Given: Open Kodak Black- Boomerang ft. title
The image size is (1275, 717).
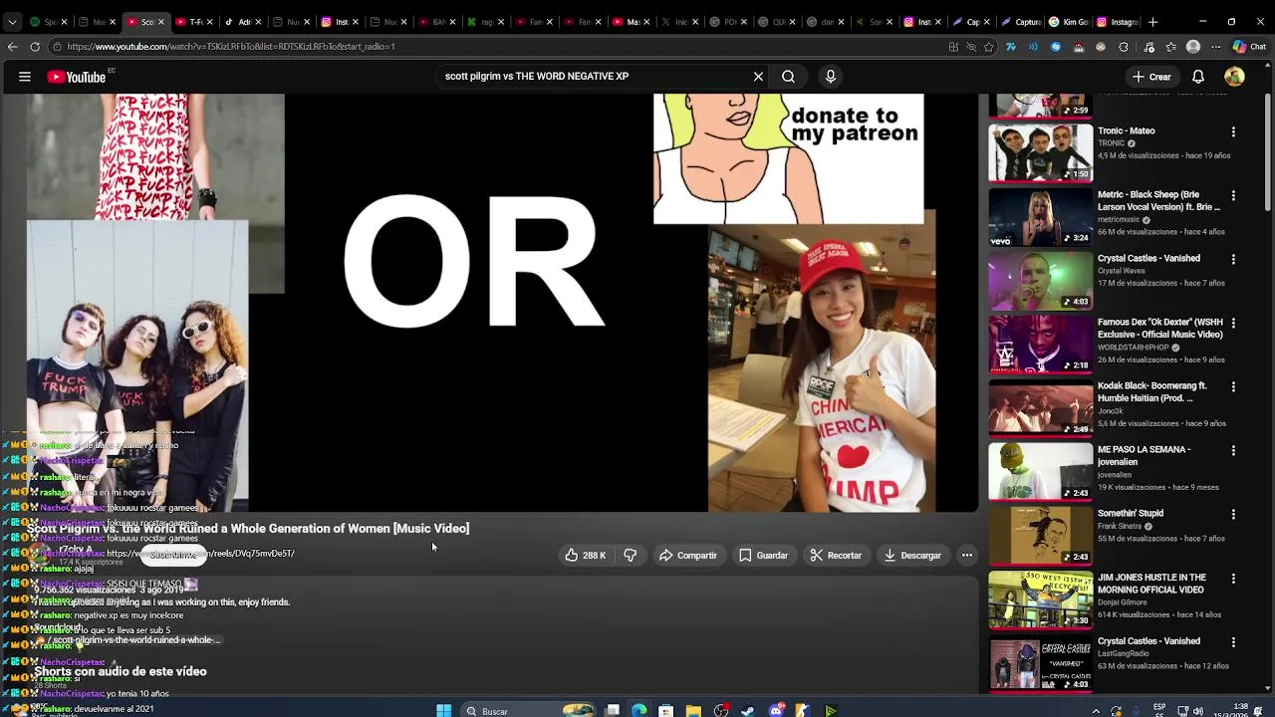Looking at the screenshot, I should pos(1152,392).
